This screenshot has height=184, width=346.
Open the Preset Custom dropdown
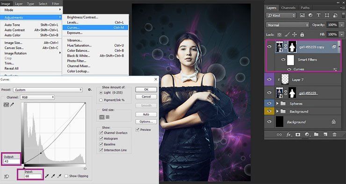click(x=48, y=90)
